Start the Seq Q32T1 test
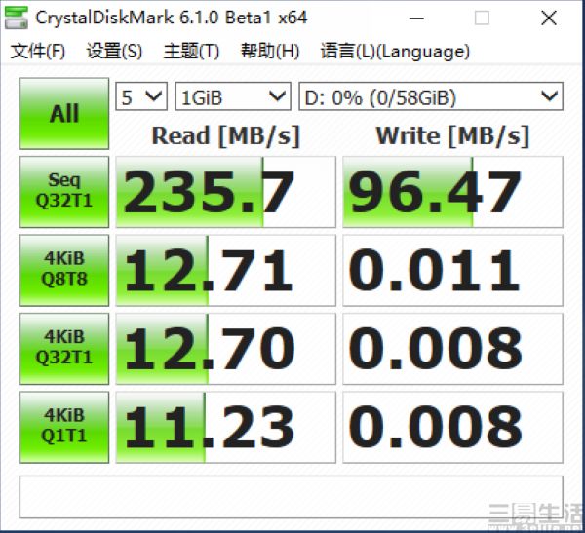Image resolution: width=585 pixels, height=533 pixels. [64, 192]
